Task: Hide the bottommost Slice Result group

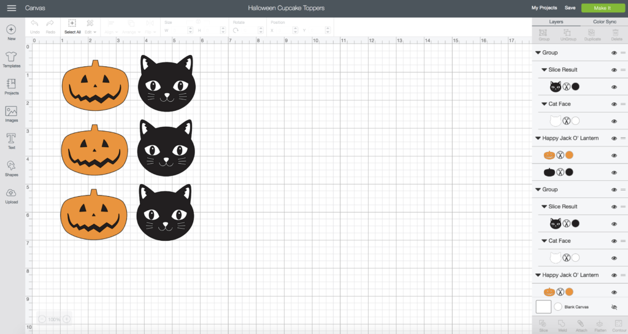Action: pos(614,207)
